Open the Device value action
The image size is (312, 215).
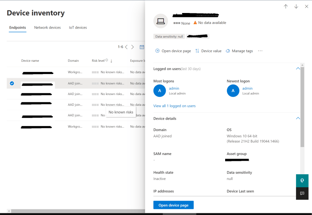tap(208, 51)
